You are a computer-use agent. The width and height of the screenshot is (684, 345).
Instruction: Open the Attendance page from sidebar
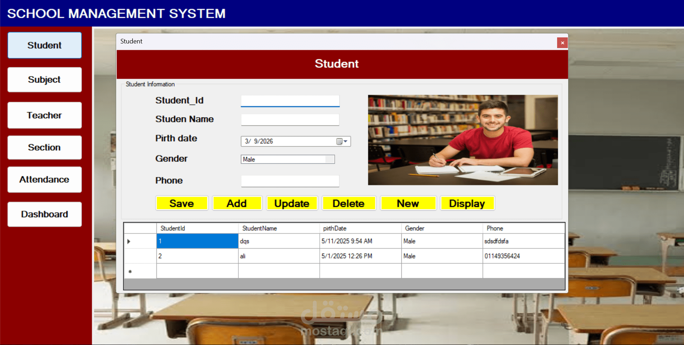[x=44, y=179]
